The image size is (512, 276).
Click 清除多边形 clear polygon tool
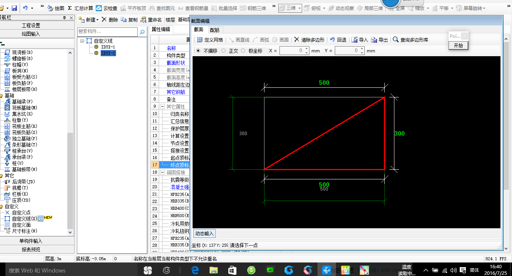click(x=309, y=40)
